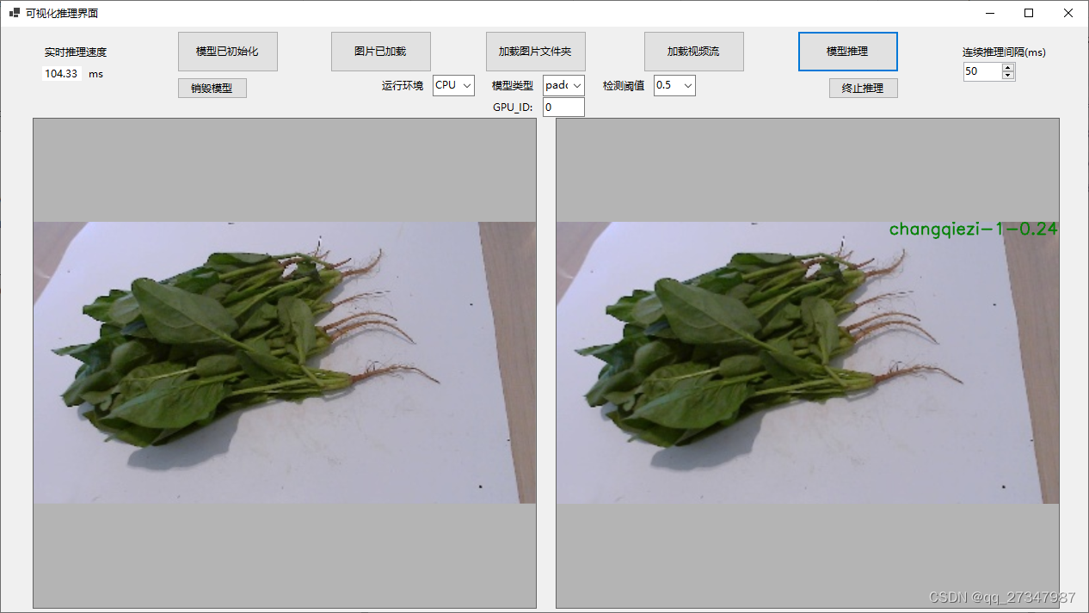Click the 实时推理速度 label
Screen dimensions: 1089x613
click(x=76, y=52)
